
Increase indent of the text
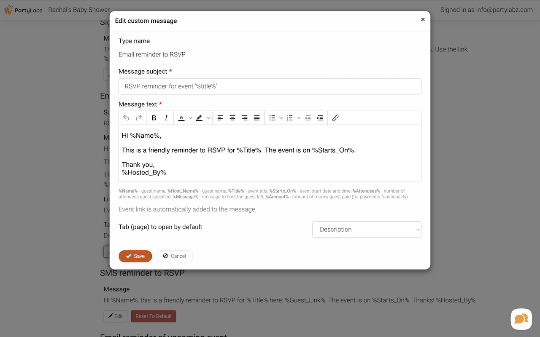[320, 118]
